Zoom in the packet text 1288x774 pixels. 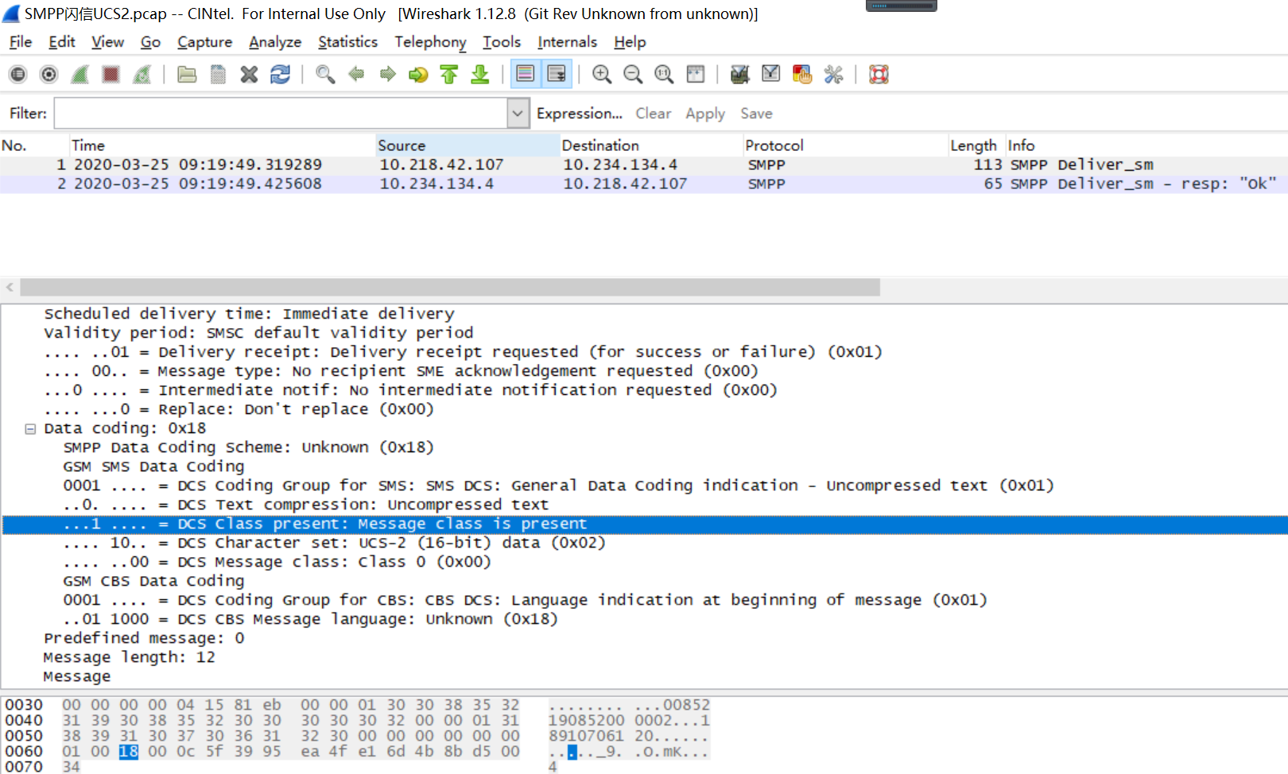(x=602, y=75)
